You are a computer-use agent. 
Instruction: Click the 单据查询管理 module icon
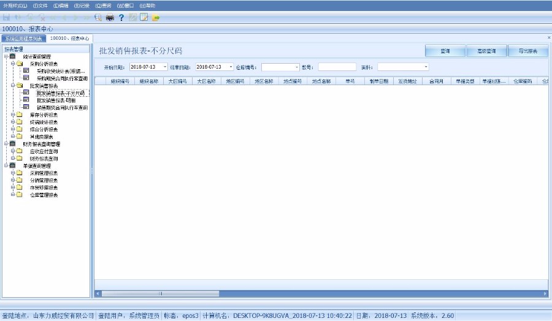coord(13,165)
